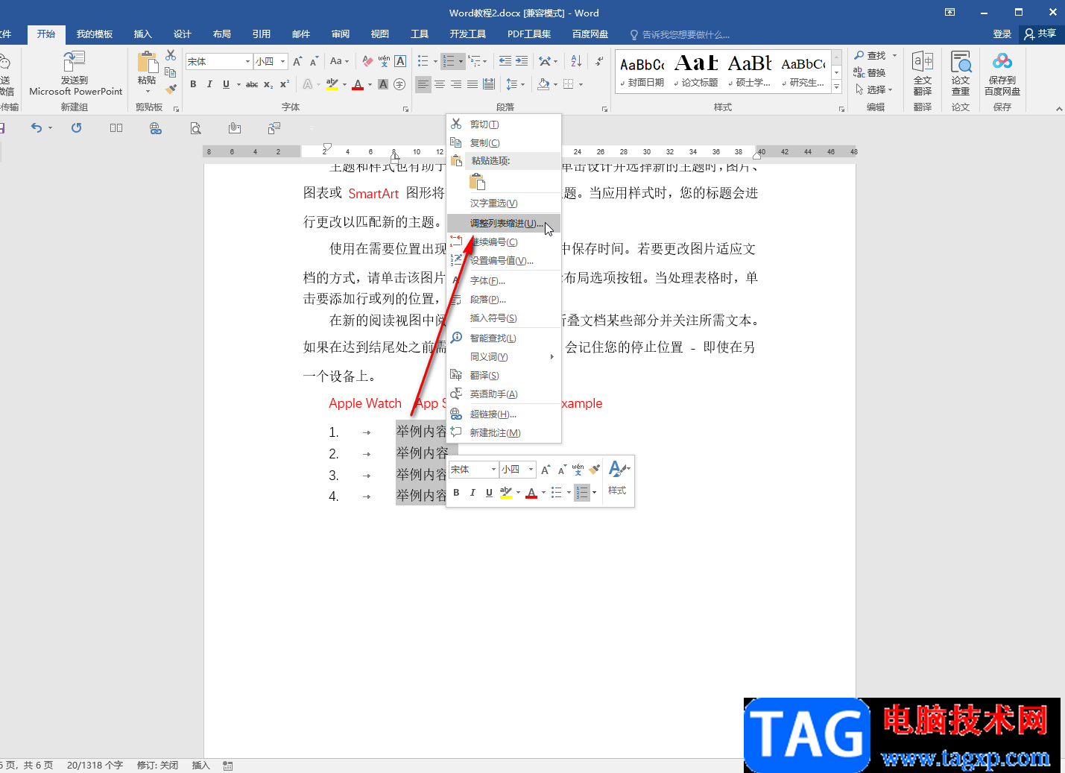Screen dimensions: 1065x773
Task: Switch to Design ribbon tab
Action: click(183, 34)
